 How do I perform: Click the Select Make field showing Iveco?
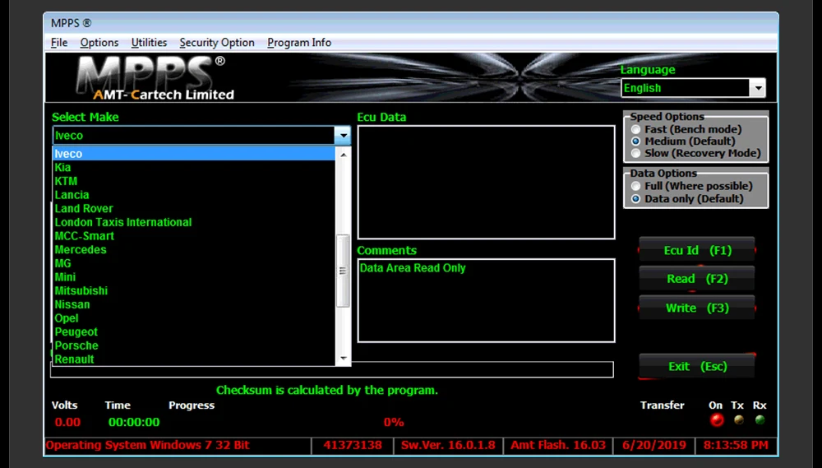[x=194, y=136]
